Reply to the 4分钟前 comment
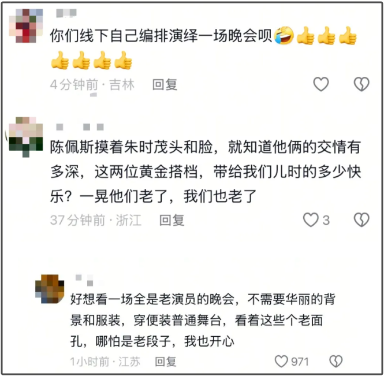 click(x=165, y=85)
